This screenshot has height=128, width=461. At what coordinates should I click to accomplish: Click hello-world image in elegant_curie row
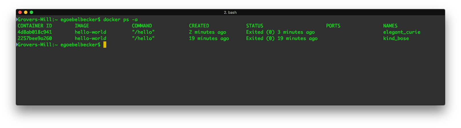tap(91, 32)
